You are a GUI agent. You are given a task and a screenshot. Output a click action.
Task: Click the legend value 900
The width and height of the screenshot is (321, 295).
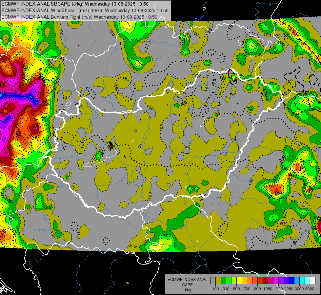pos(257,289)
